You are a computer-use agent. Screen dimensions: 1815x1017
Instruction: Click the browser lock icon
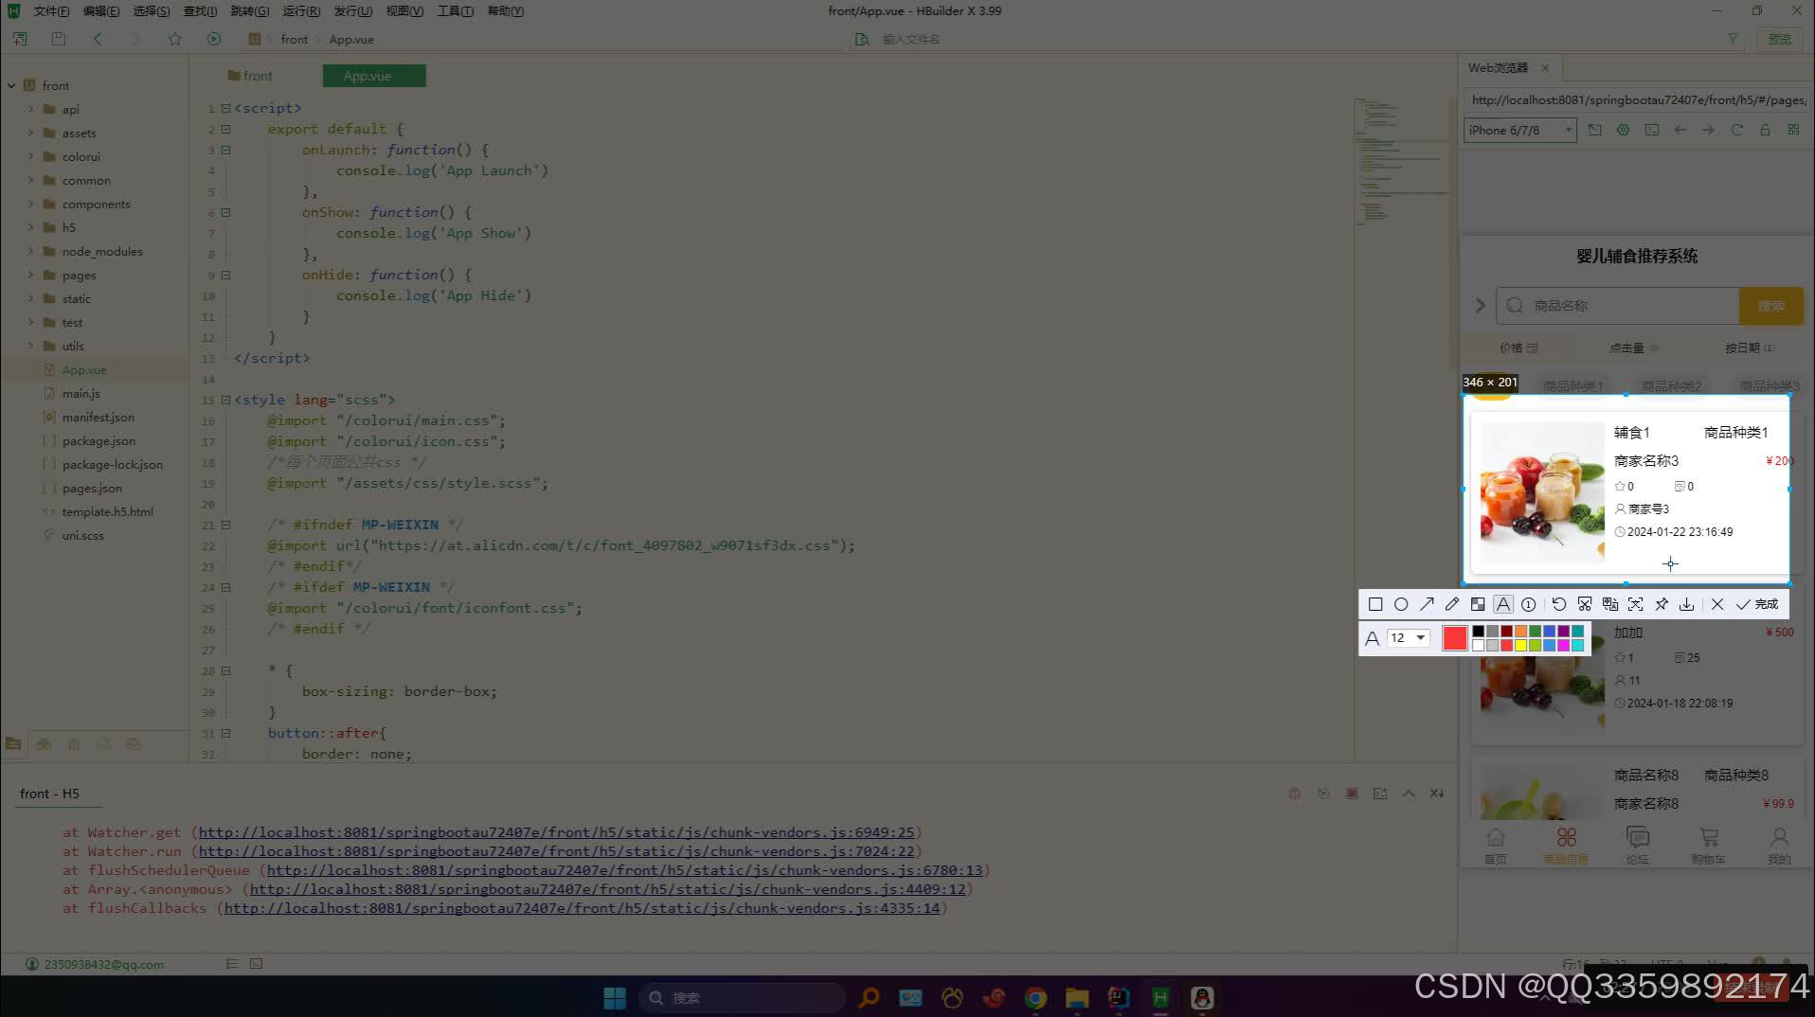coord(1765,131)
